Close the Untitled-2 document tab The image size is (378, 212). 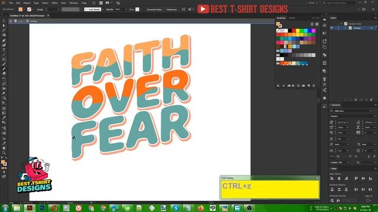click(48, 16)
